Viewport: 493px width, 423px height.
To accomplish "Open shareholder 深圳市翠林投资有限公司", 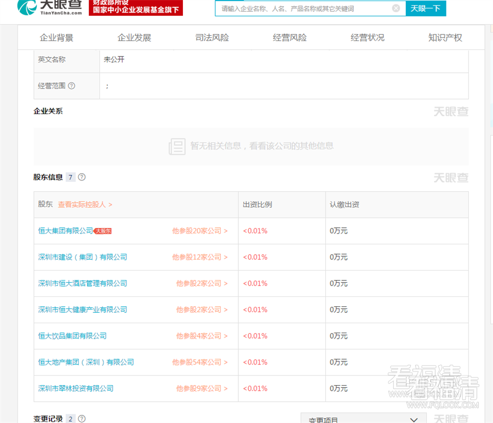I will [76, 388].
